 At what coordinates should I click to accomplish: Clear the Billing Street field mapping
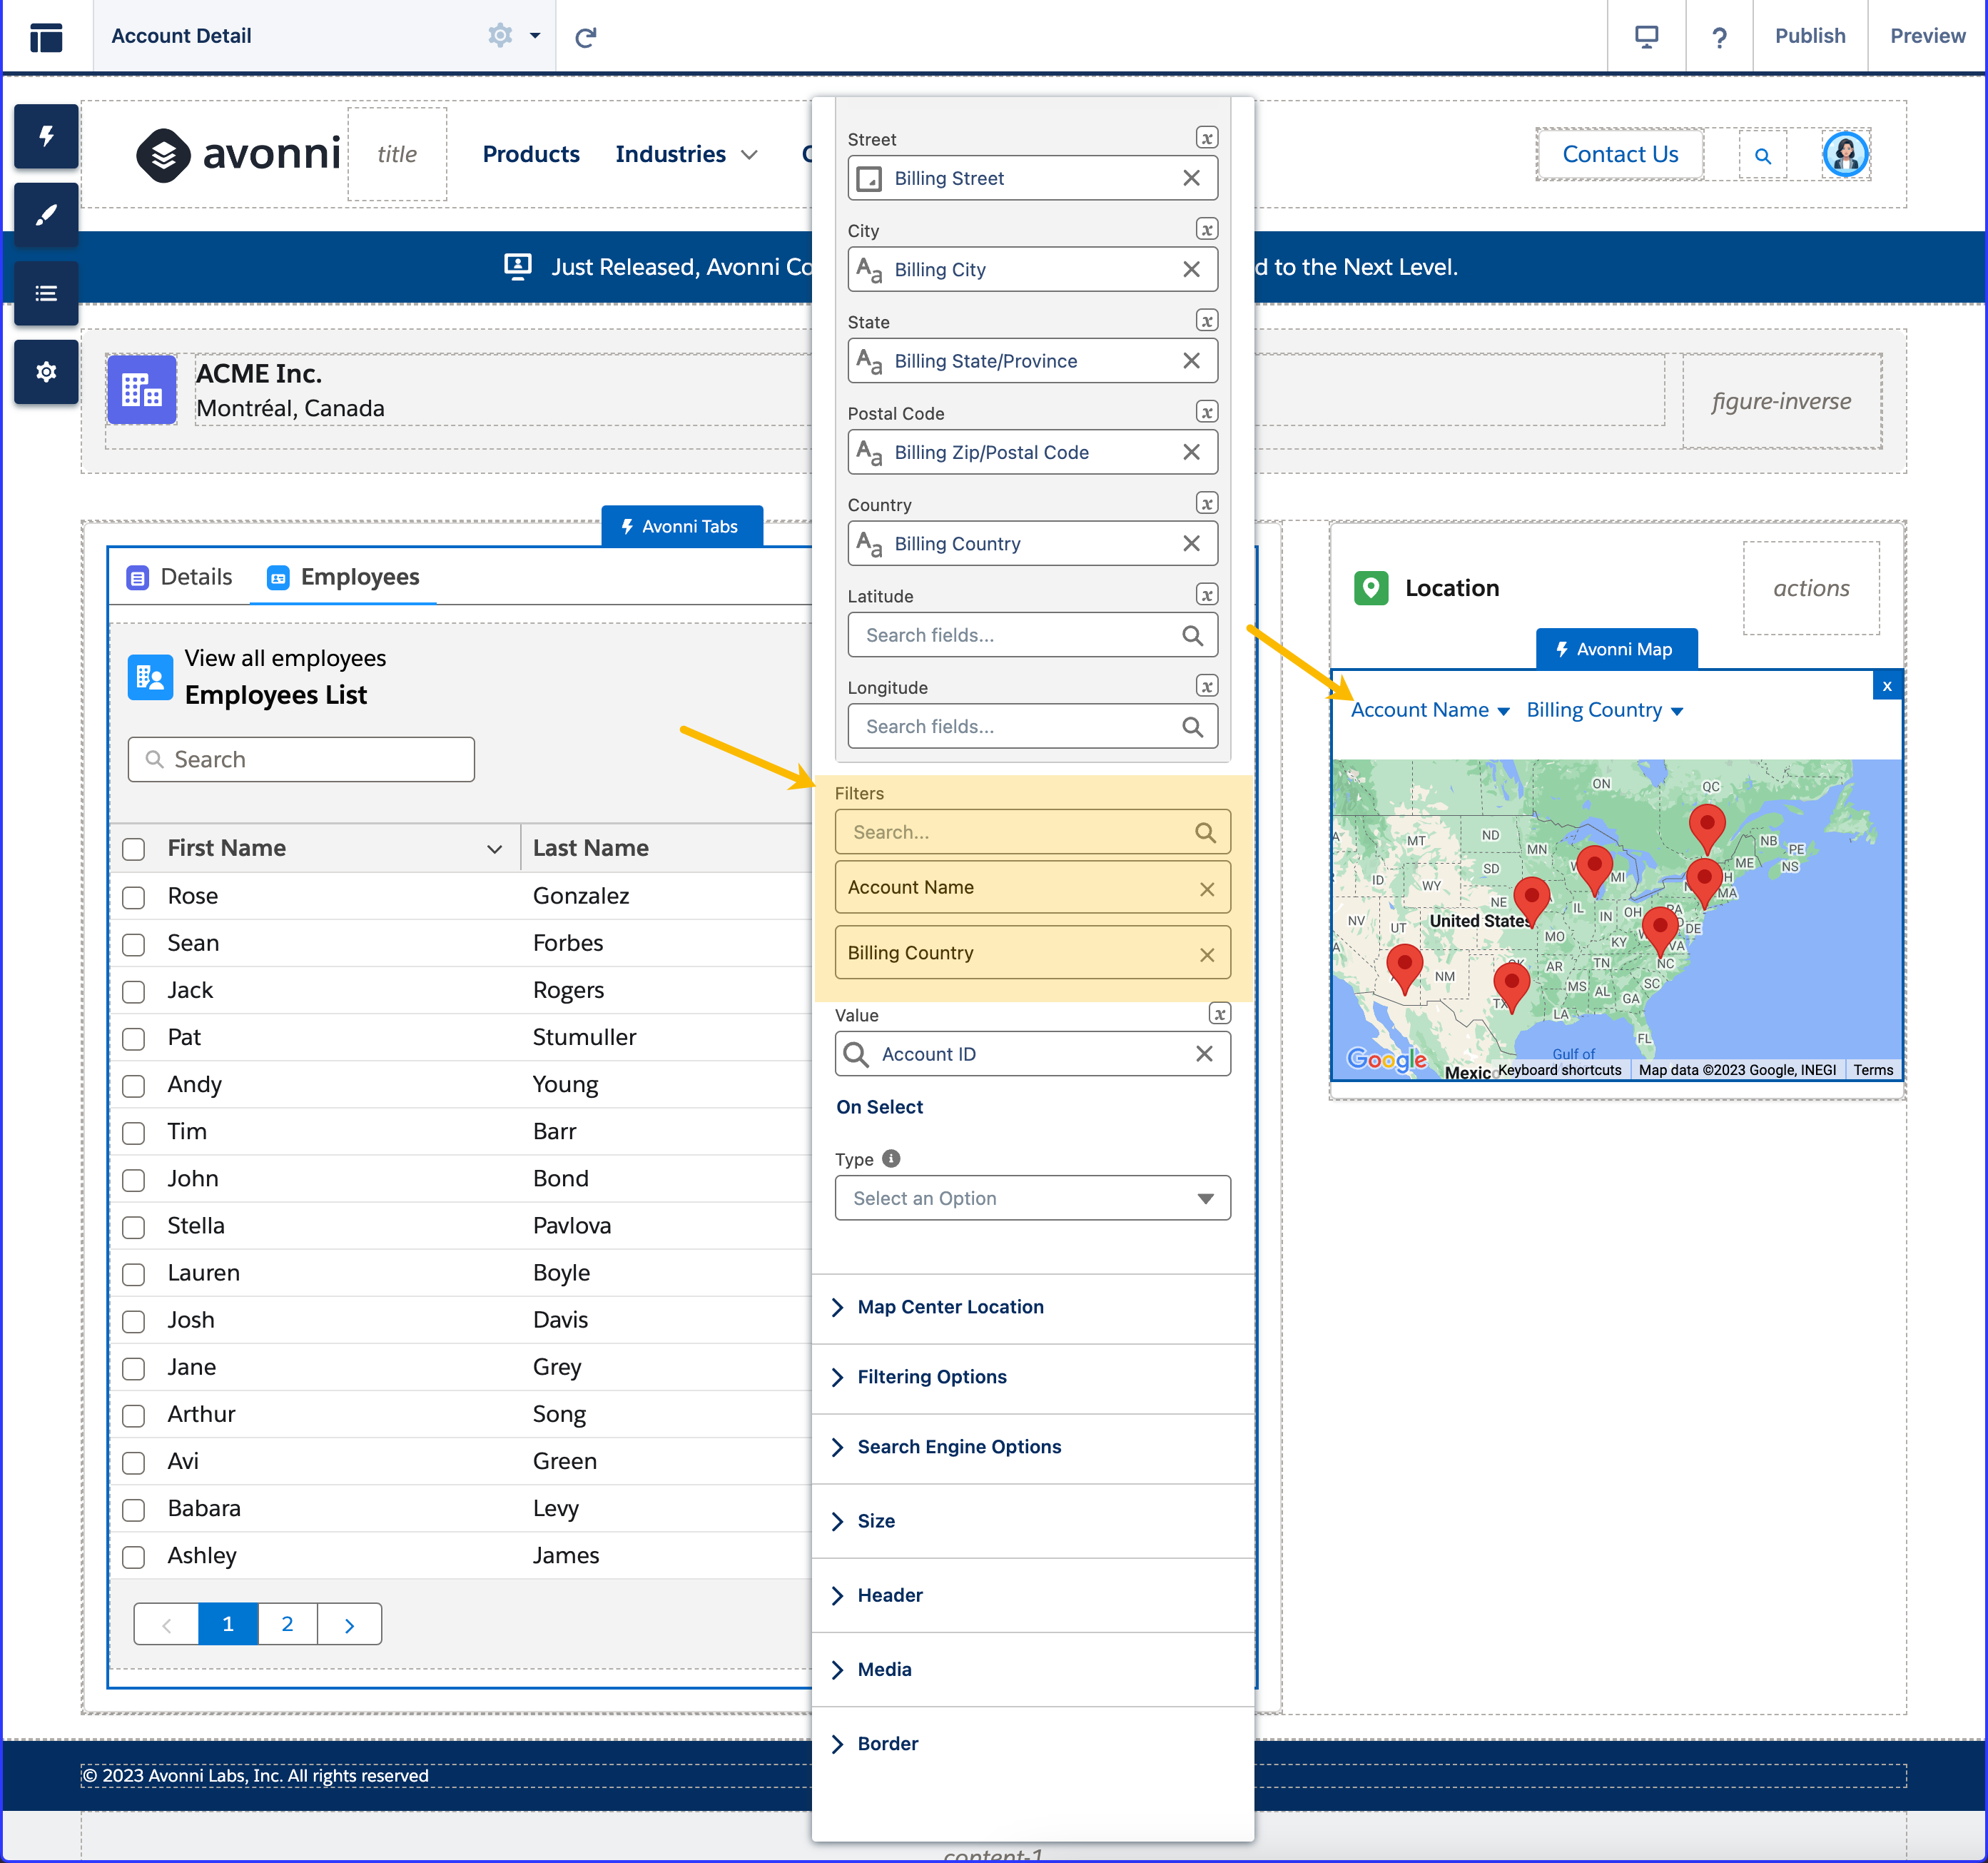click(1191, 178)
